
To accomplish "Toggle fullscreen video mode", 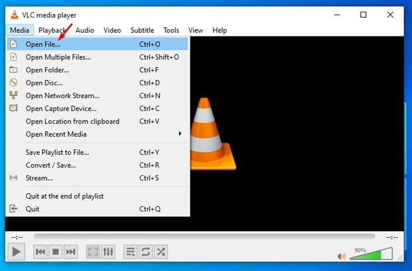I will [93, 252].
